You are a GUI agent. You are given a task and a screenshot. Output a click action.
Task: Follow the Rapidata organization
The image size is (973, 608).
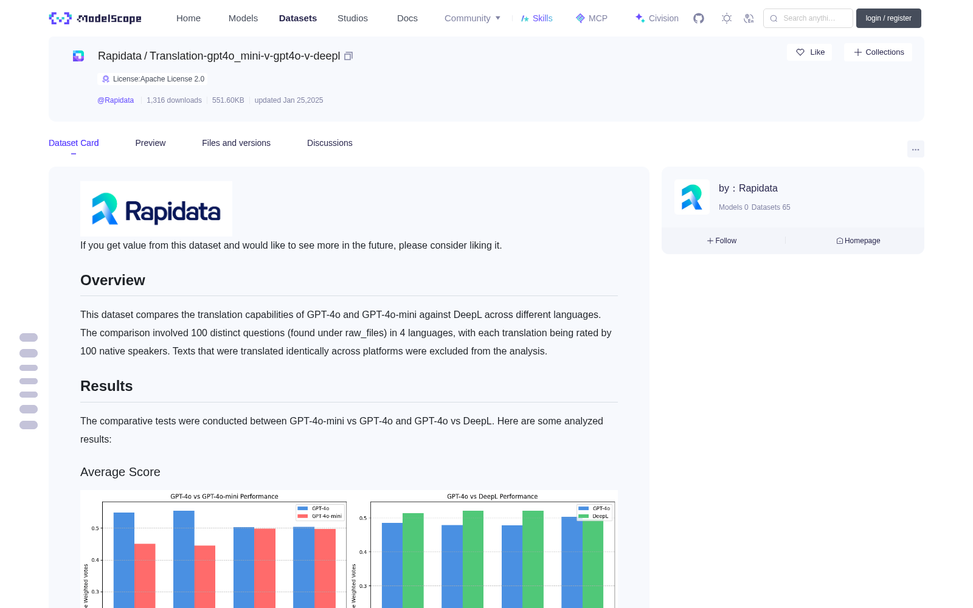[722, 241]
